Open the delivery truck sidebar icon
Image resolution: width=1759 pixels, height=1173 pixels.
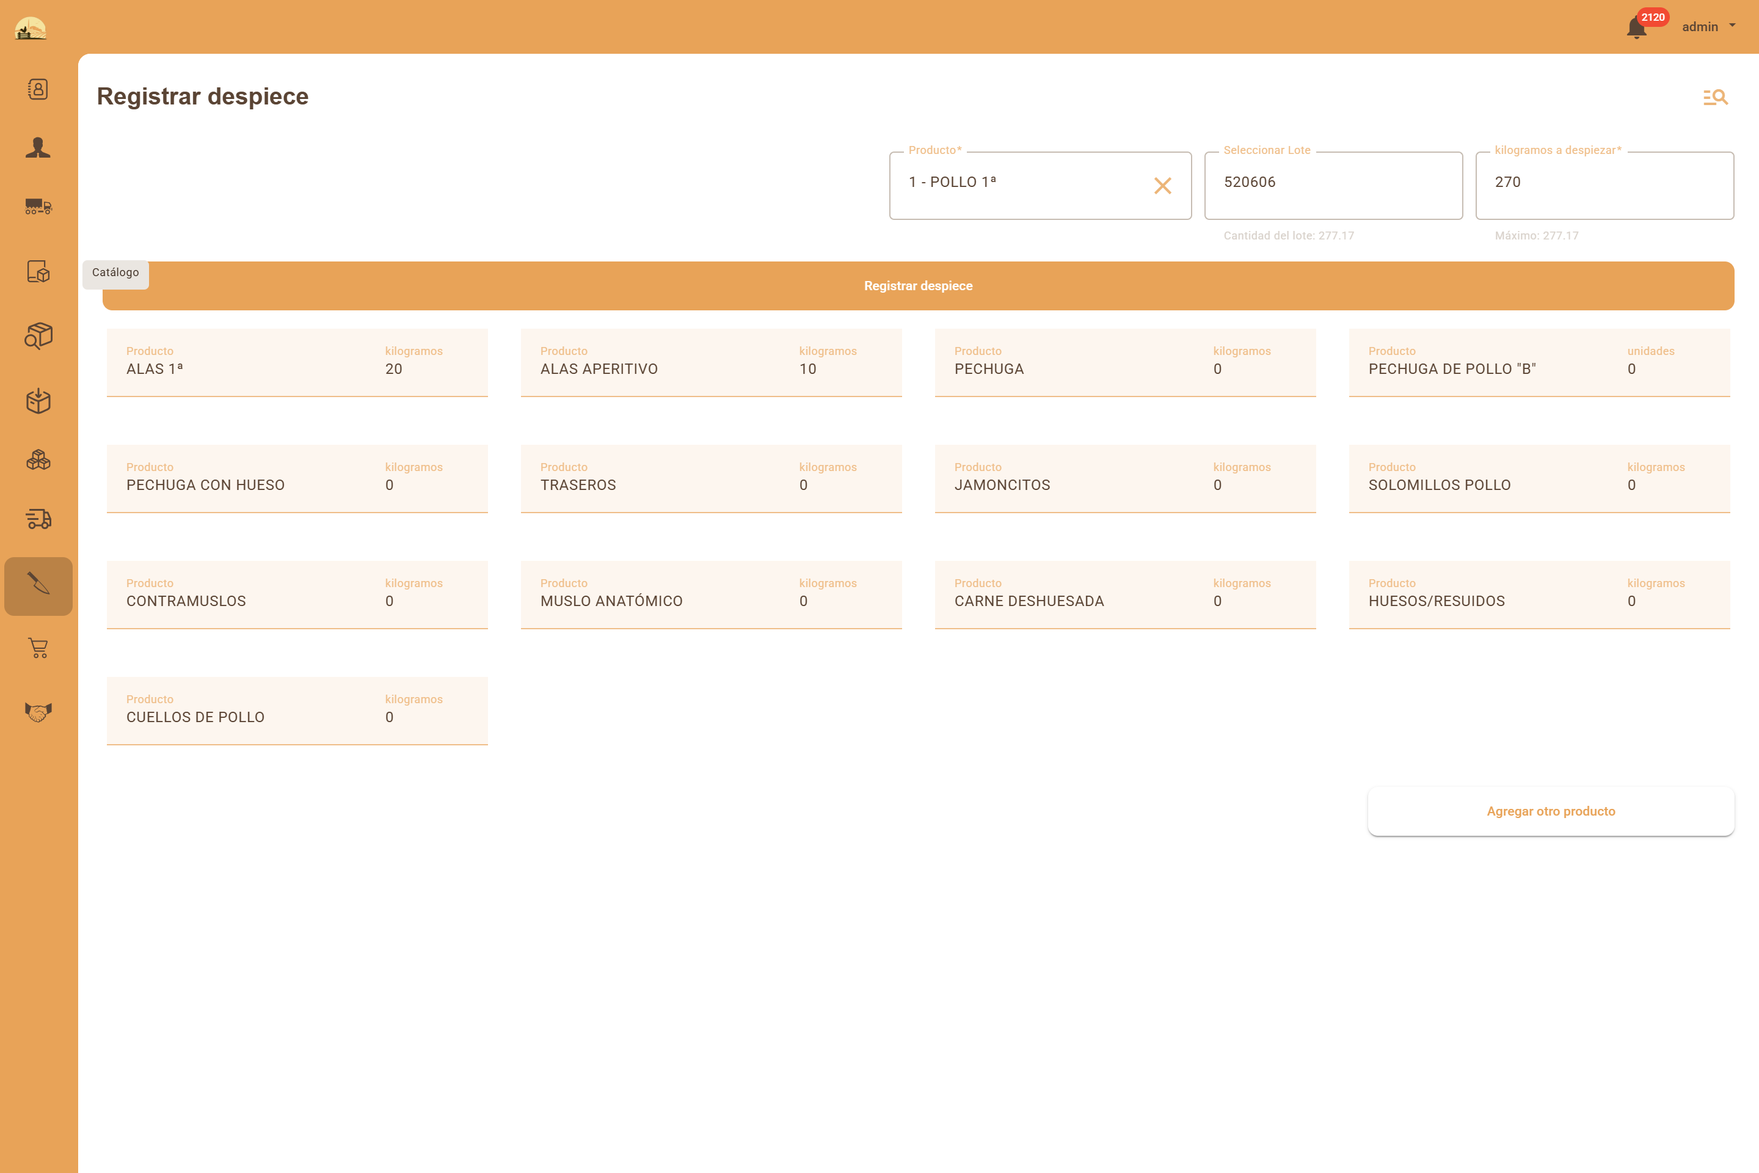38,206
